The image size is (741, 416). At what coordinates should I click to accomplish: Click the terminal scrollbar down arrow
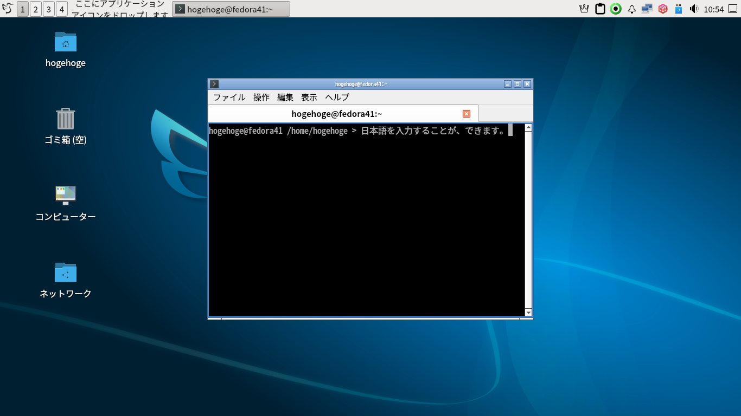(528, 313)
